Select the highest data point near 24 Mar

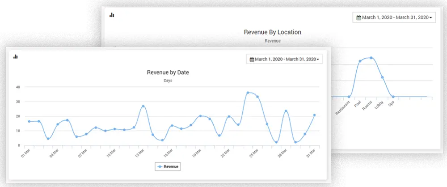[x=248, y=93]
